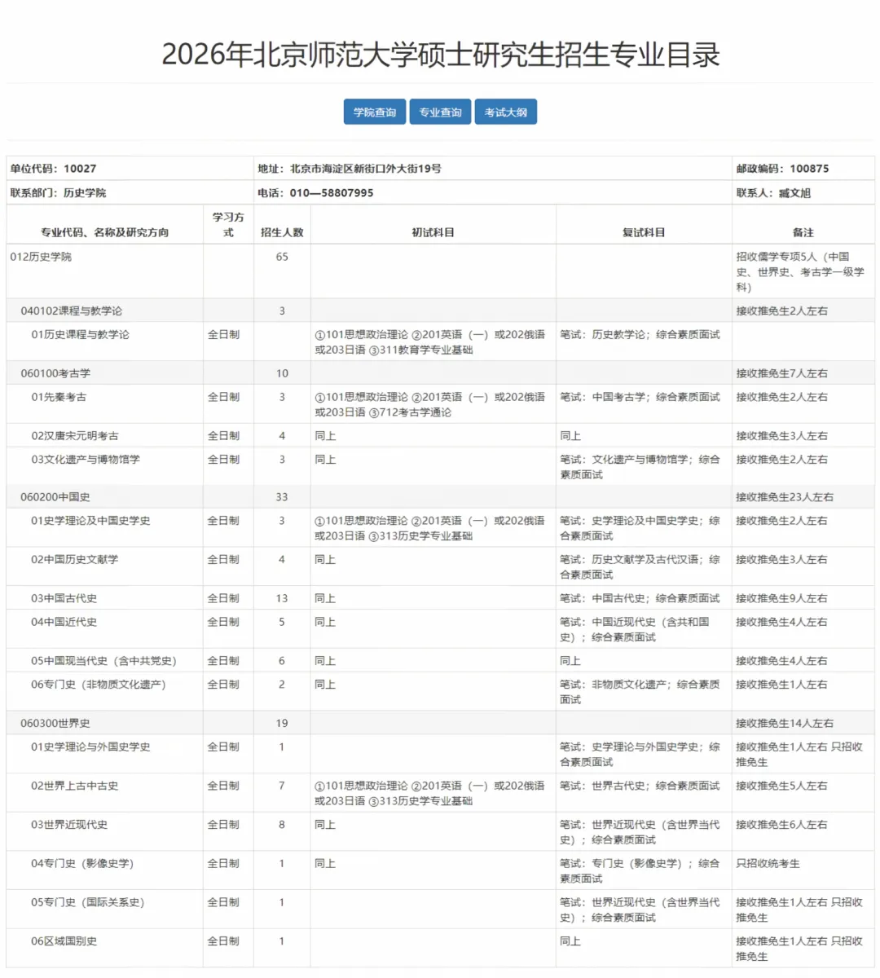Select the 060200中国史 row
This screenshot has width=880, height=978.
[440, 497]
